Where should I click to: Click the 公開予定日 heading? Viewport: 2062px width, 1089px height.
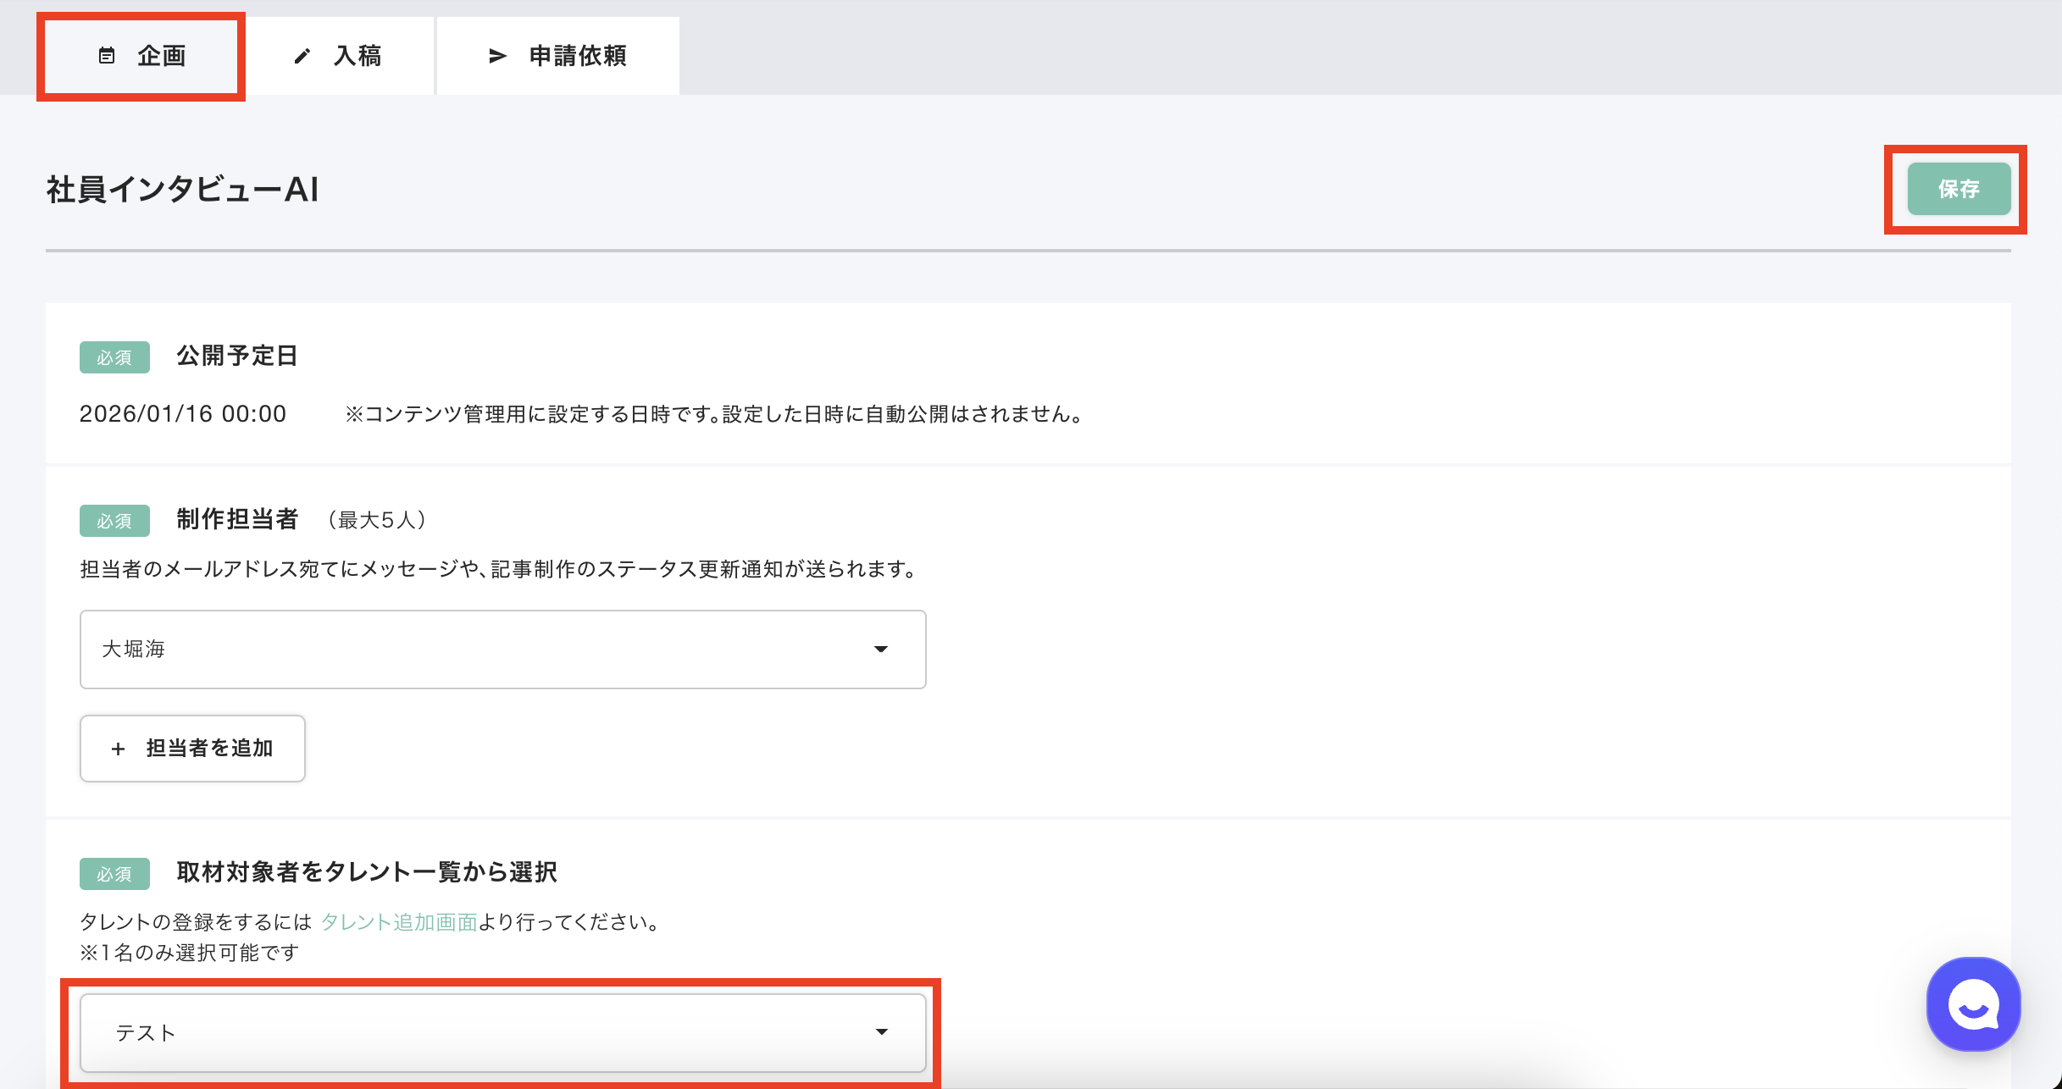pos(237,357)
